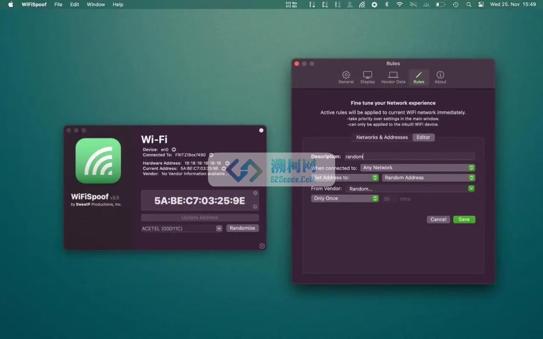This screenshot has width=543, height=339.
Task: Click the second system monitor bar icon
Action: pyautogui.click(x=325, y=5)
